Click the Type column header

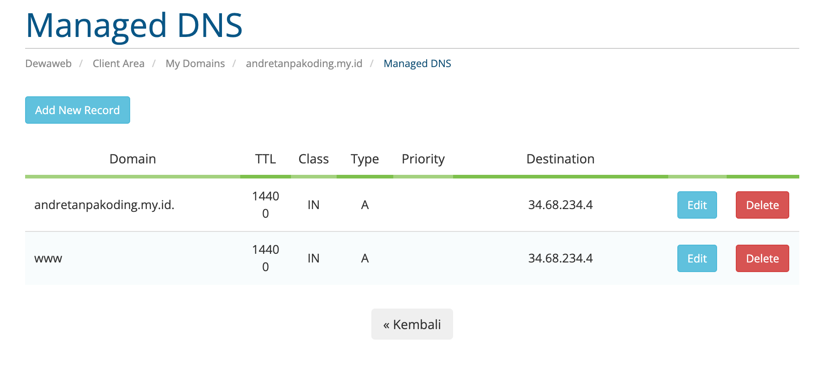(364, 159)
